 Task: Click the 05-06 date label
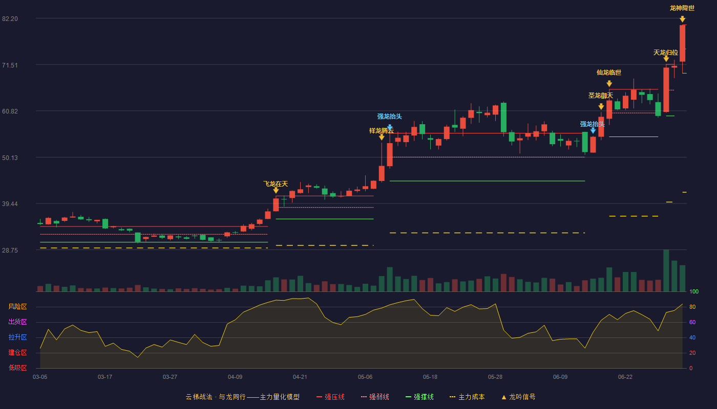click(365, 377)
